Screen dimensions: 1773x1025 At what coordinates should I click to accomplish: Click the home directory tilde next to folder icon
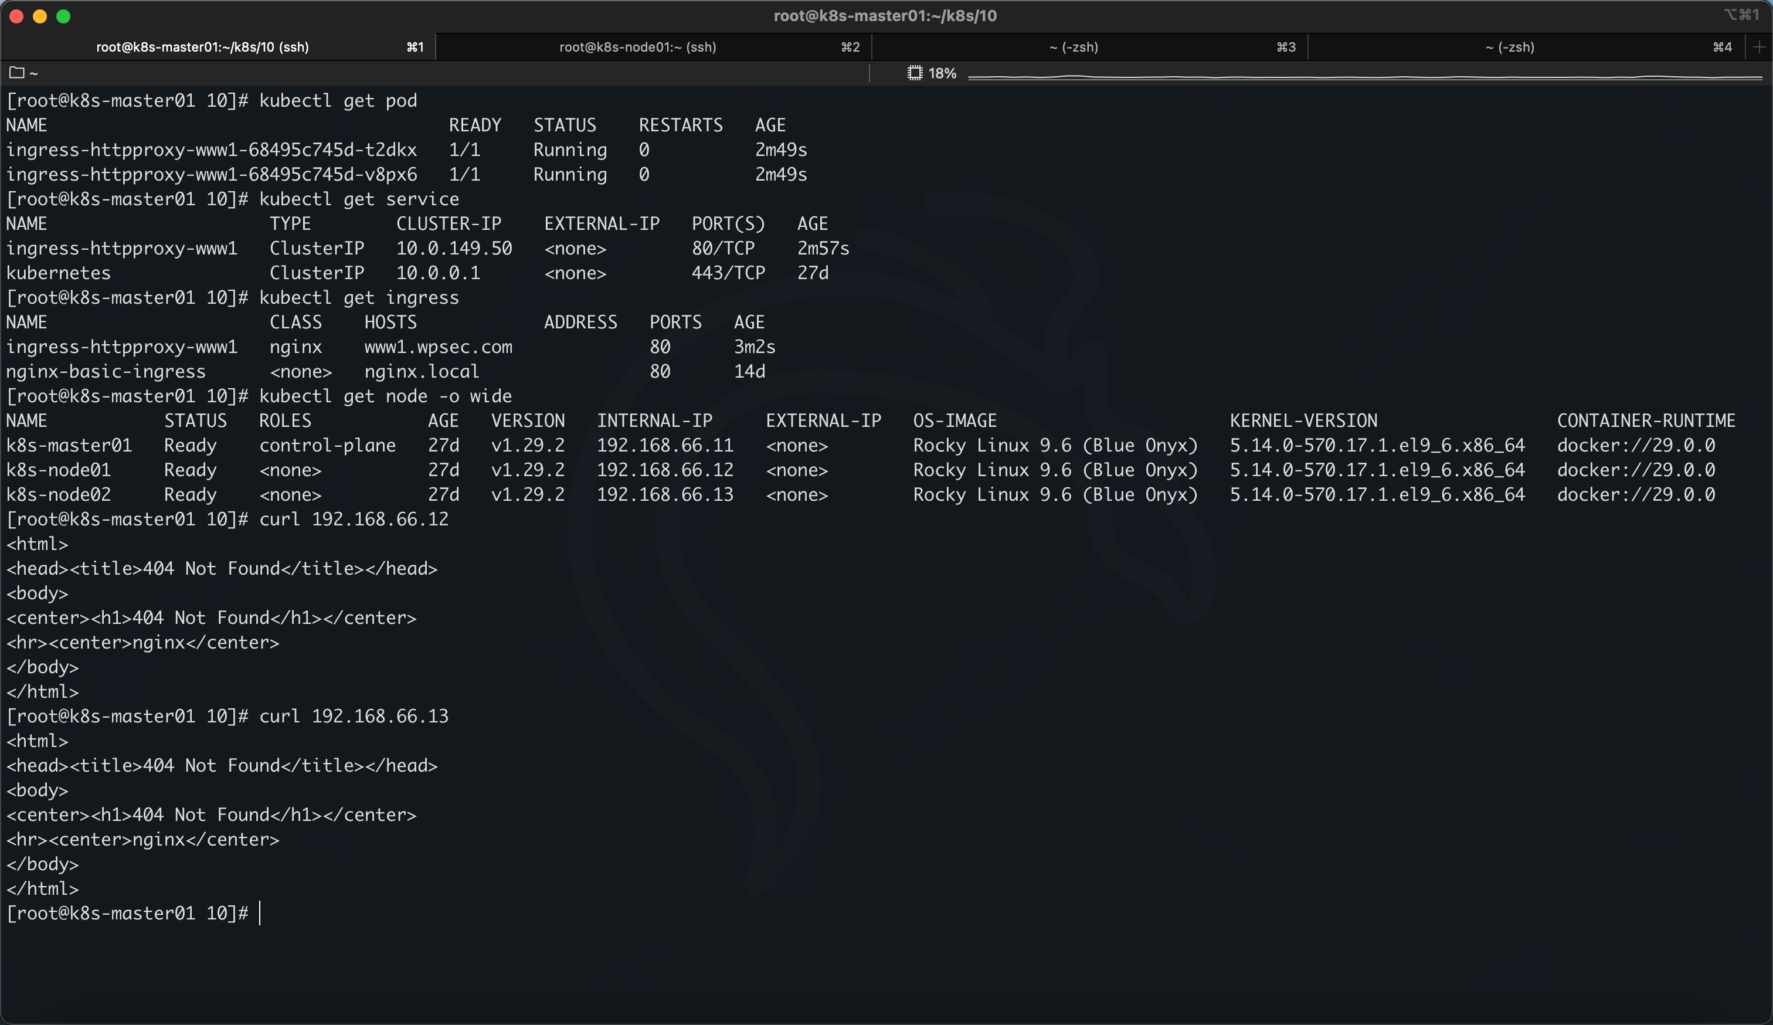34,73
